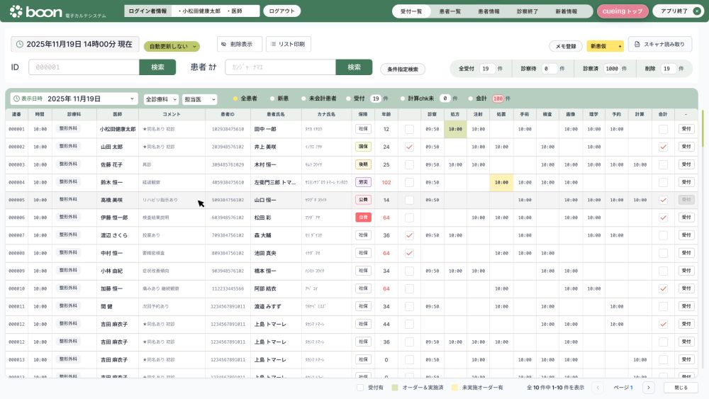The width and height of the screenshot is (709, 399).
Task: Select 全患者 radio filter
Action: pyautogui.click(x=235, y=99)
